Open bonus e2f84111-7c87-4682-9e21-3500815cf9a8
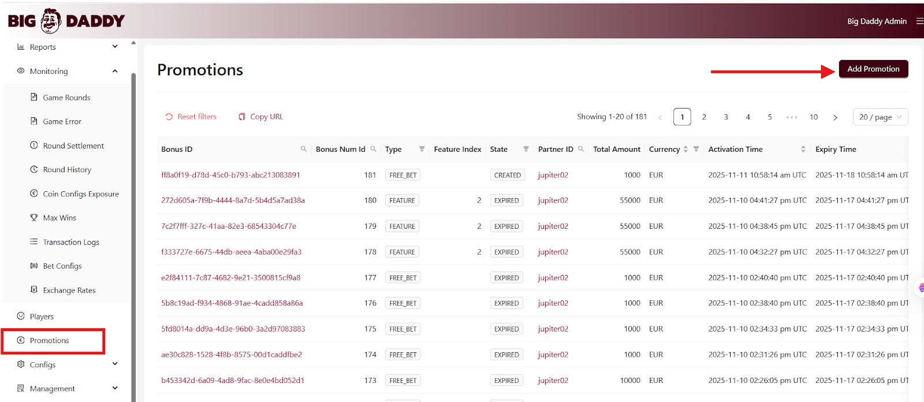Screen dimensions: 924x402 (230, 278)
